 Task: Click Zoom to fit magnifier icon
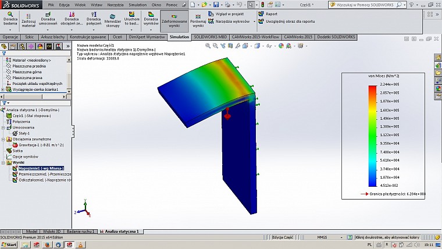(208, 46)
